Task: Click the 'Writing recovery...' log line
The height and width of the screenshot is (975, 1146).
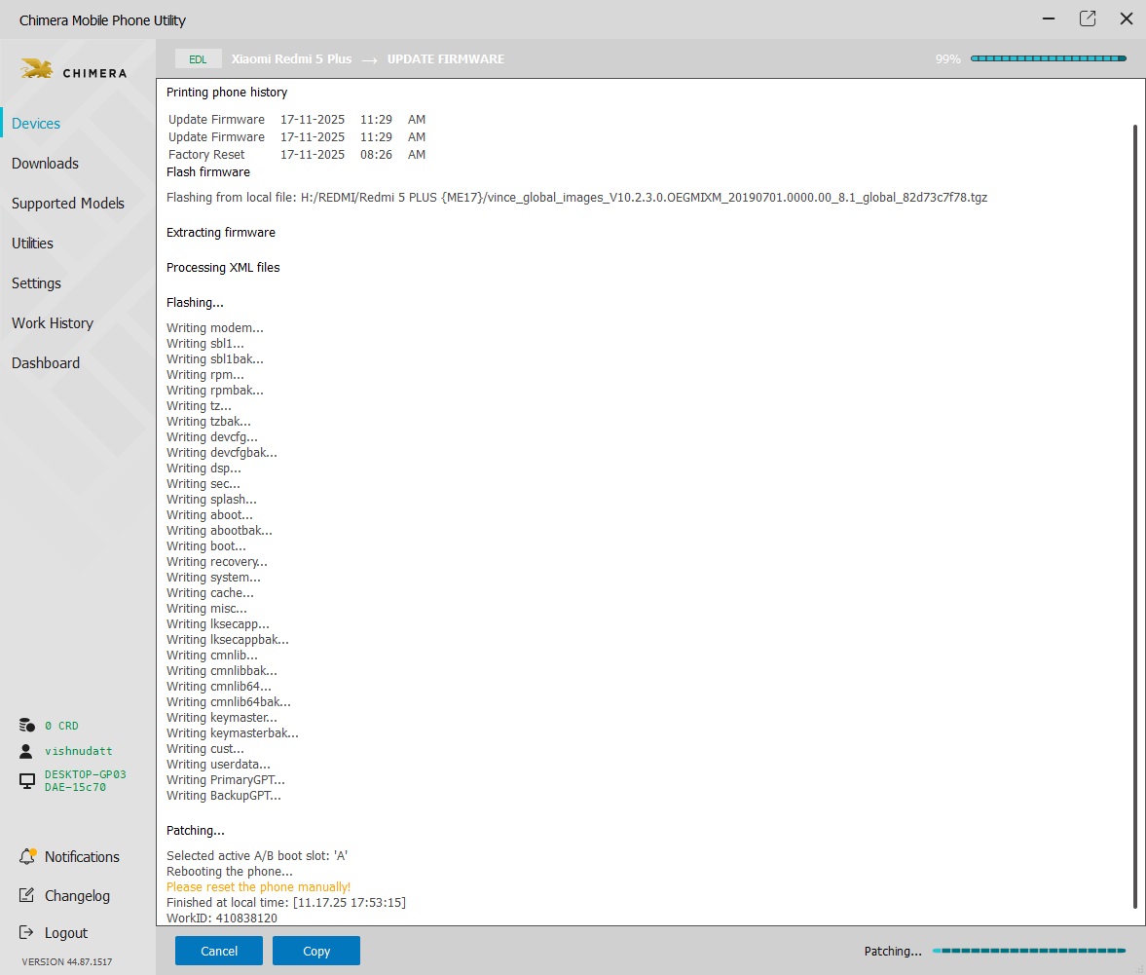Action: click(217, 561)
